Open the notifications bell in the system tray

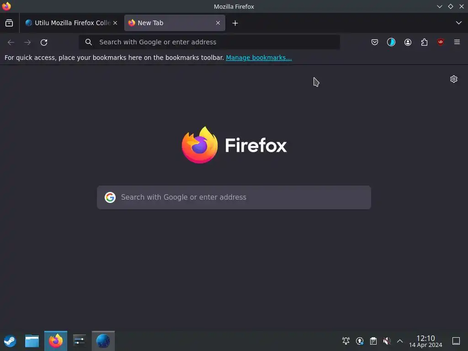point(346,341)
